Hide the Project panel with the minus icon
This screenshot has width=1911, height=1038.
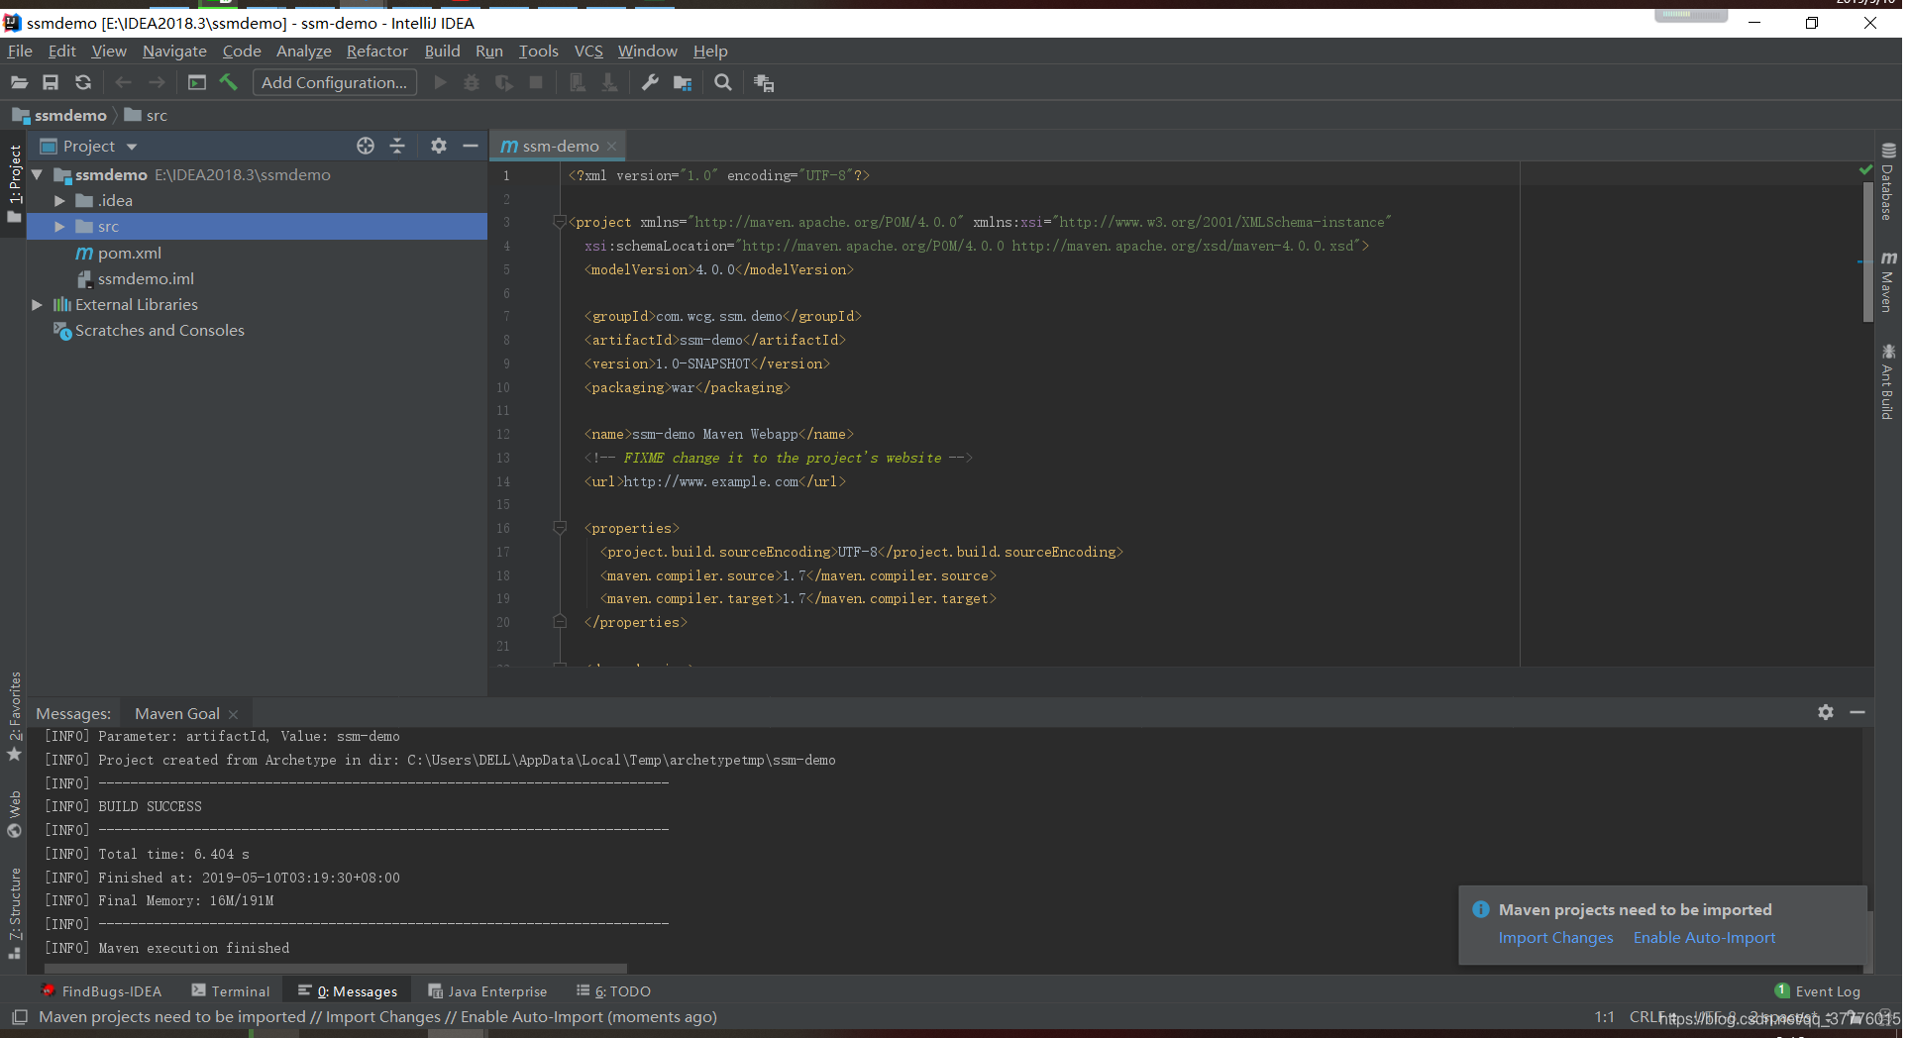pos(471,147)
